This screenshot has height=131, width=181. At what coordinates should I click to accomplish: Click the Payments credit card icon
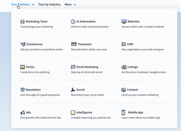(74, 44)
